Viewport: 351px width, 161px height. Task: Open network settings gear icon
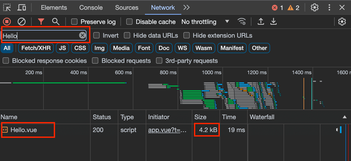[342, 22]
